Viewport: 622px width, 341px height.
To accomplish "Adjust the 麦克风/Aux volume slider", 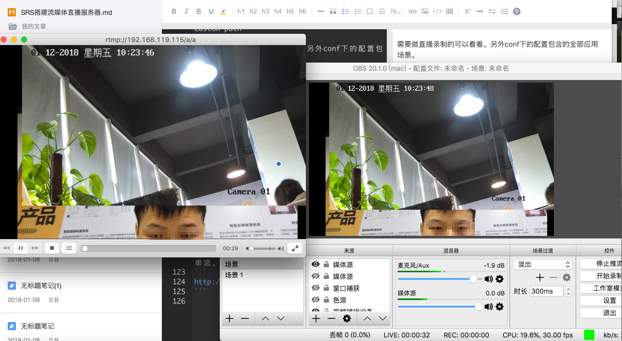I will (440, 279).
